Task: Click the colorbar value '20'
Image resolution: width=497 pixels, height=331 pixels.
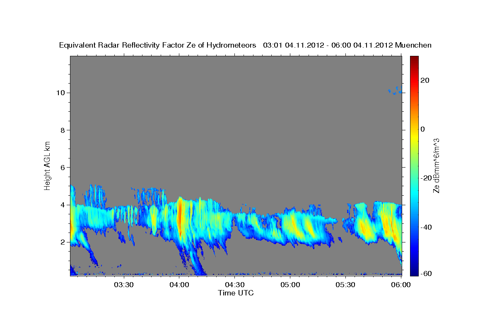Action: (x=425, y=80)
